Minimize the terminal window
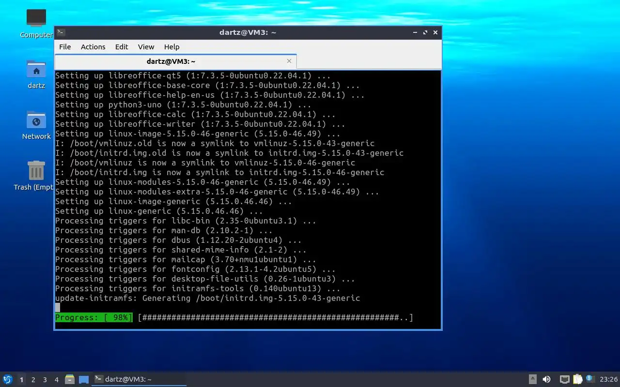Screen dimensions: 620x387 415,32
